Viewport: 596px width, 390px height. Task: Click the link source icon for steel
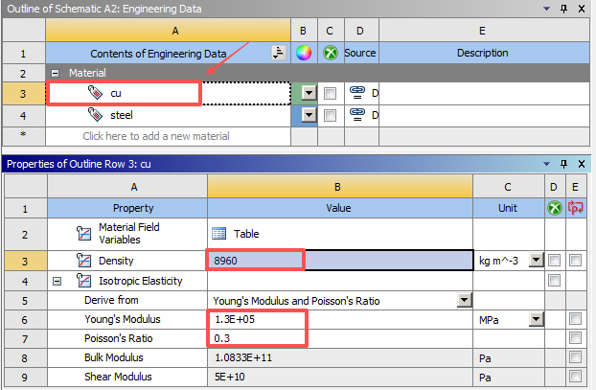[356, 114]
